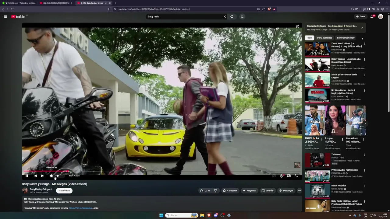Enter fullscreen mode on video player

point(296,176)
